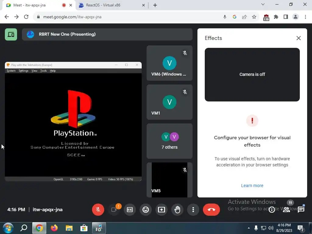This screenshot has height=234, width=312.
Task: Go forward in browser history
Action: point(16,17)
